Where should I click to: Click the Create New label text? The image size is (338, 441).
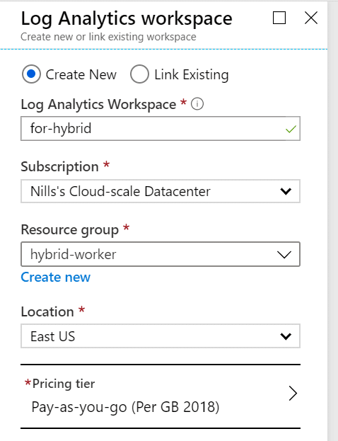[x=81, y=75]
